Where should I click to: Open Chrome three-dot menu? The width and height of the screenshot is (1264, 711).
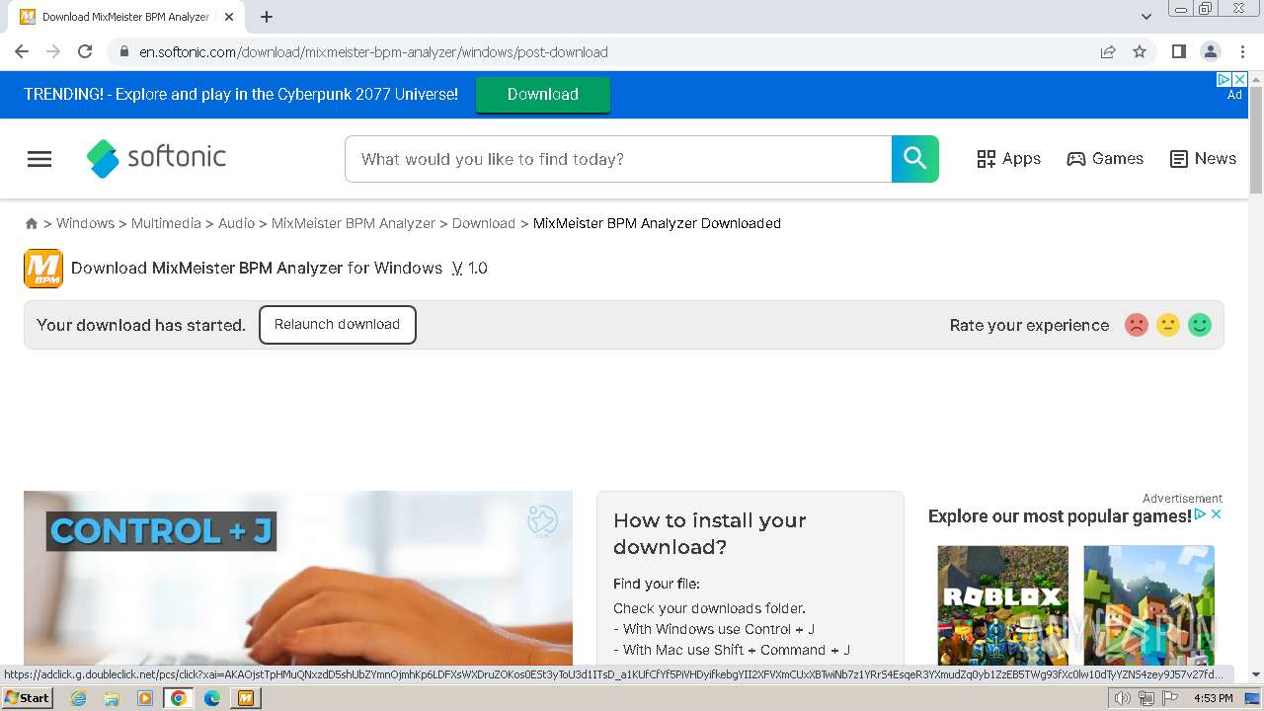1242,51
